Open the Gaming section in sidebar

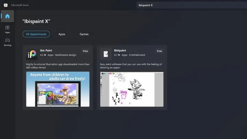coord(8,42)
